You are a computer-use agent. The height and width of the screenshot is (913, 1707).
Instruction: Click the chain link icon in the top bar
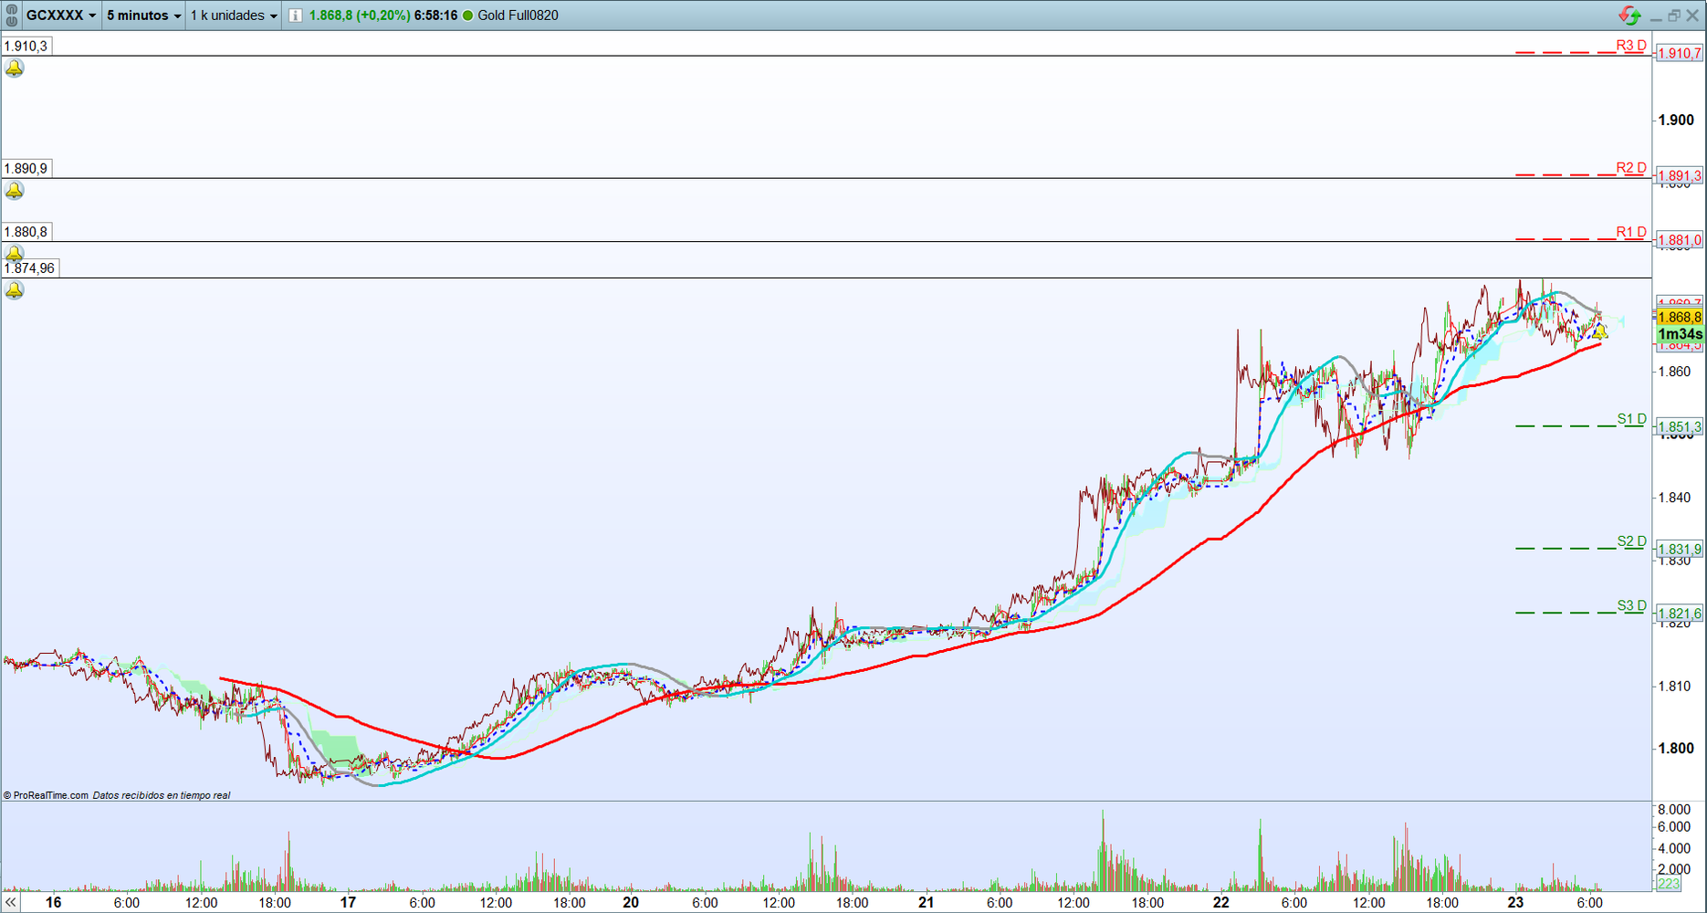pyautogui.click(x=11, y=16)
